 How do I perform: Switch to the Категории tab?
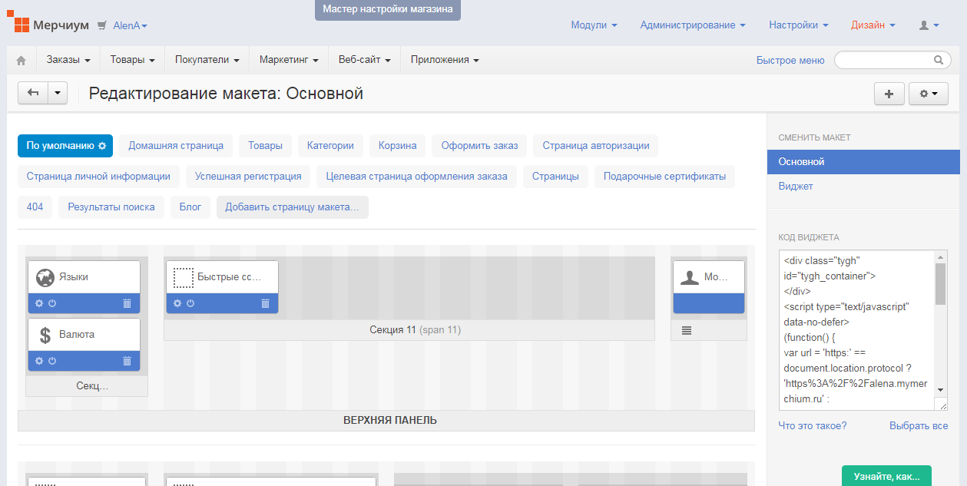tap(330, 145)
